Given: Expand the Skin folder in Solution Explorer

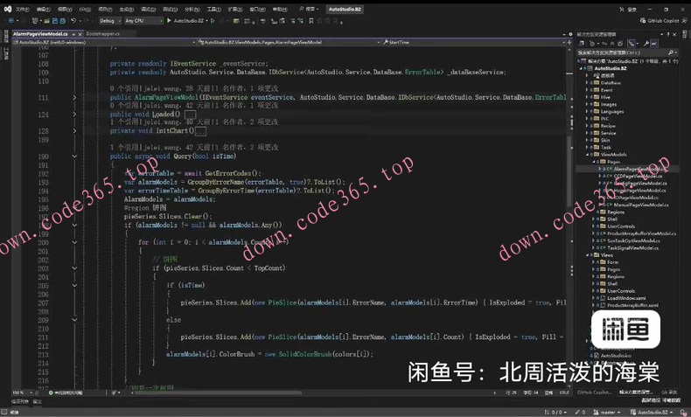Looking at the screenshot, I should click(x=588, y=140).
